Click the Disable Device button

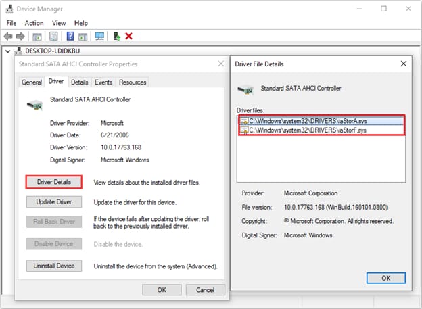click(x=54, y=244)
